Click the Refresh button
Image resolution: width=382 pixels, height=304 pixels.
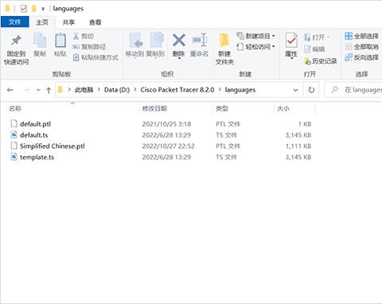311,90
